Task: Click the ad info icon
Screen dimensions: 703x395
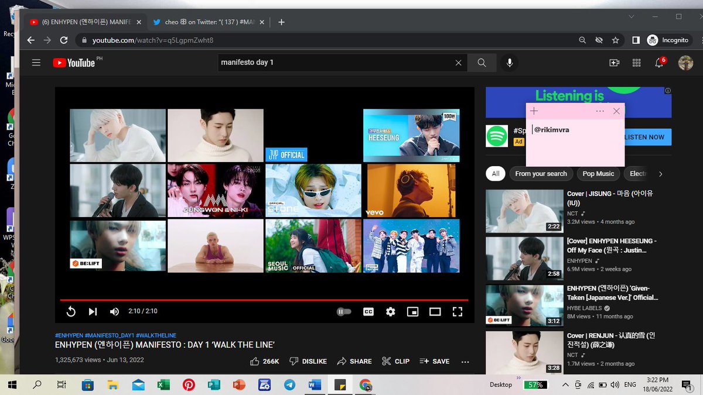Action: click(x=668, y=91)
